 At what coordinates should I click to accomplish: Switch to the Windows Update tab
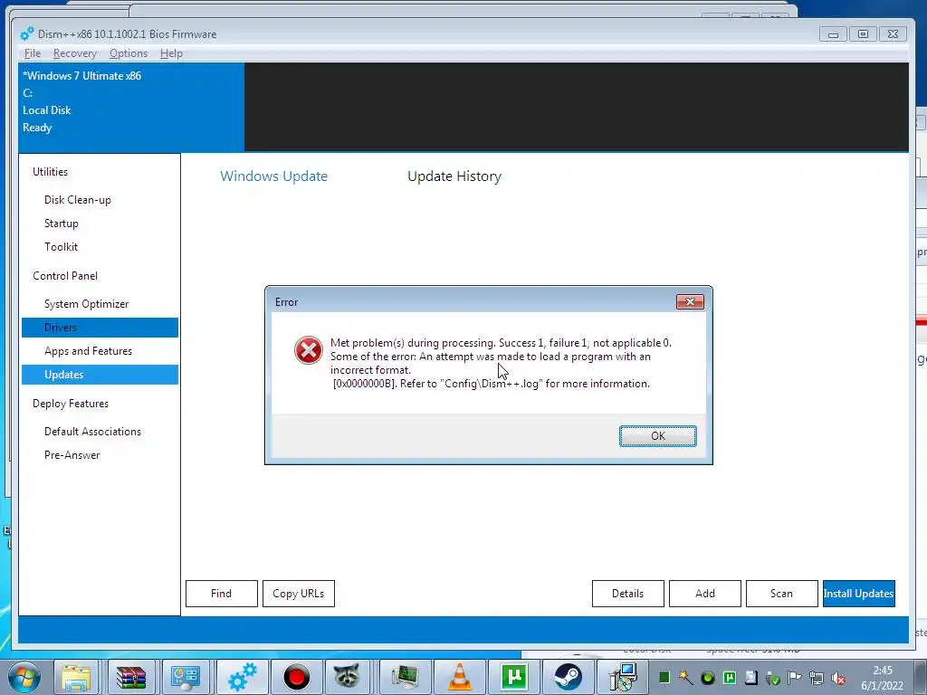tap(273, 176)
